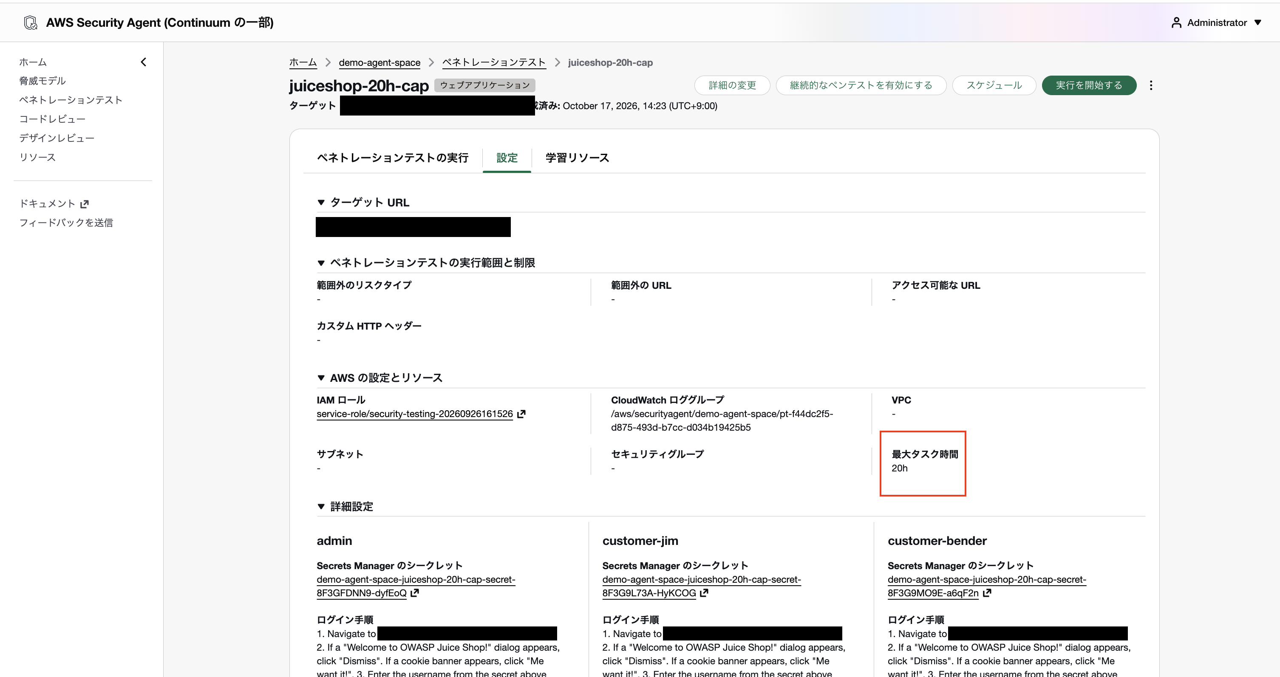Click demo-agent-space breadcrumb link
Image resolution: width=1280 pixels, height=677 pixels.
379,62
